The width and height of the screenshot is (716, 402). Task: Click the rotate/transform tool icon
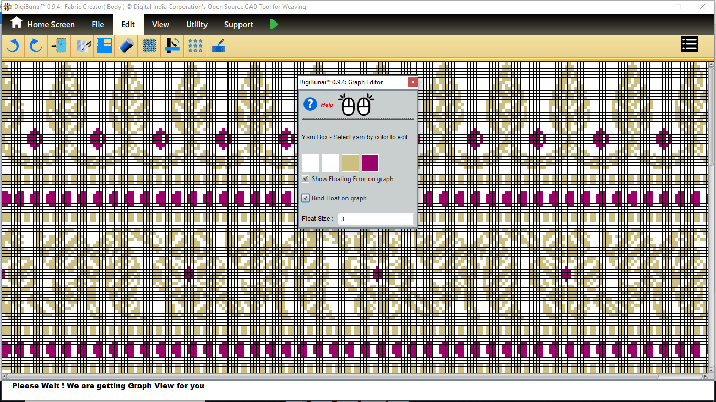pos(172,46)
